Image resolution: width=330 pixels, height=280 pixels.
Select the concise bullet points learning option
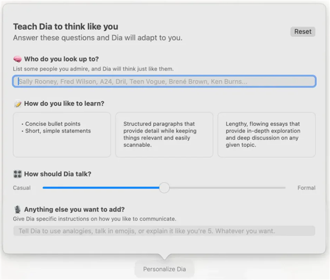(x=62, y=135)
